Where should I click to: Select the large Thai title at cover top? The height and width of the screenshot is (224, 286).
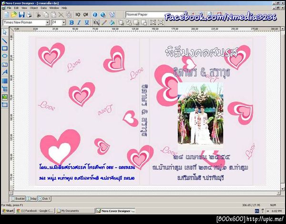click(x=201, y=53)
